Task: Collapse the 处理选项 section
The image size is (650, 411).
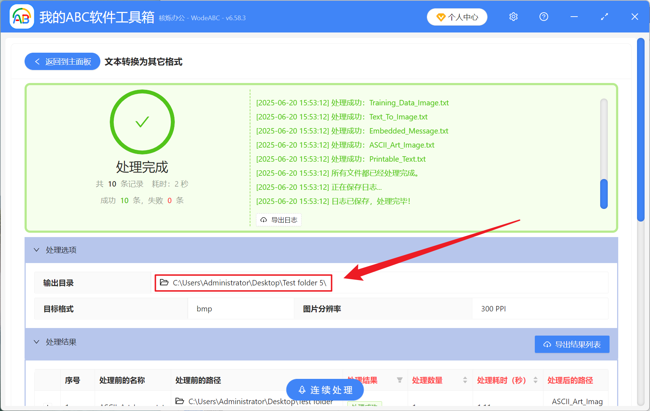Action: (36, 250)
